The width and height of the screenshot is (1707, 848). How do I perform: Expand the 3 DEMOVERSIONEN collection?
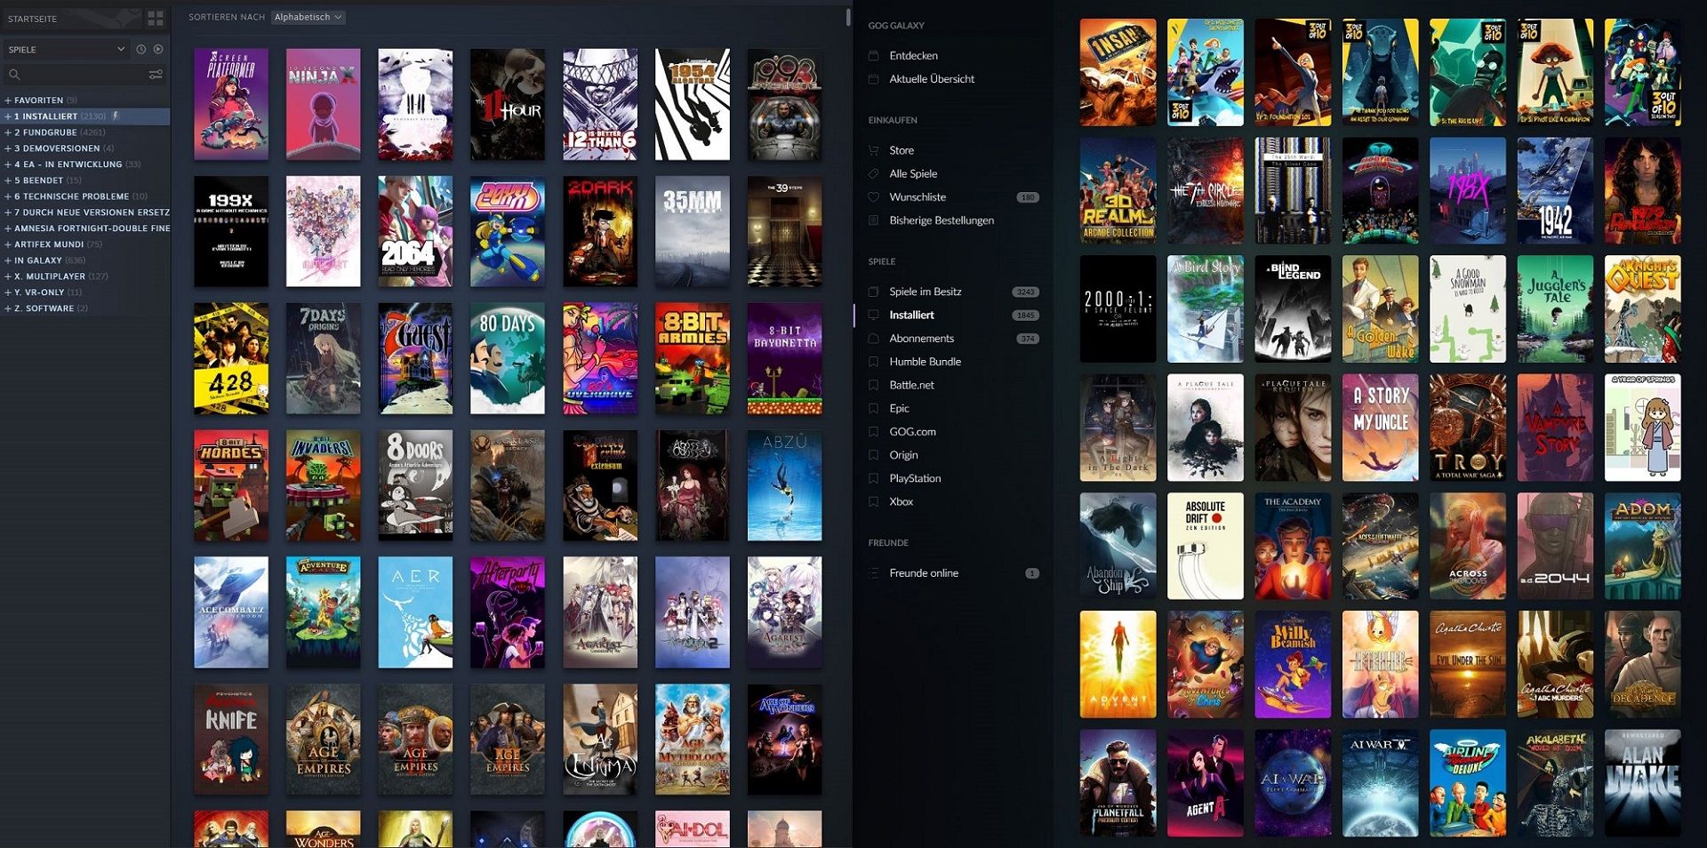point(7,148)
